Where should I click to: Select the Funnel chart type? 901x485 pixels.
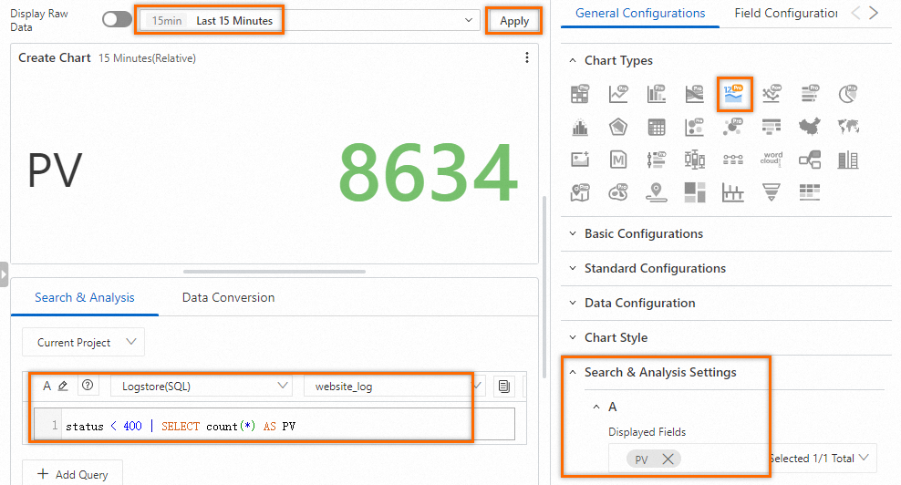click(772, 192)
